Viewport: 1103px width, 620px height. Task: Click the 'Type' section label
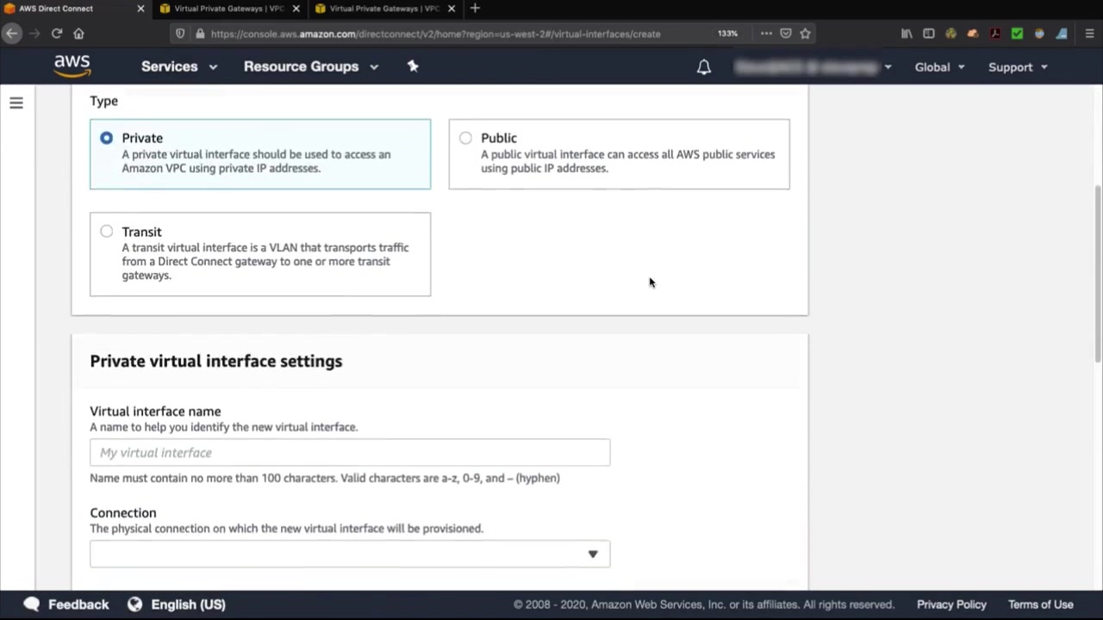click(103, 101)
